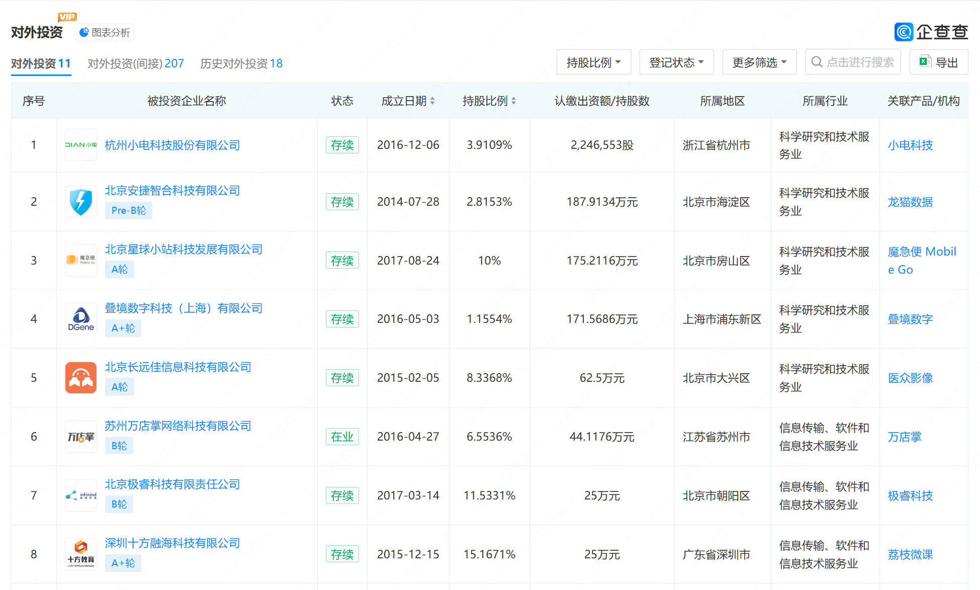Image resolution: width=980 pixels, height=590 pixels.
Task: Click the orange 北京长远佳信息 company logo
Action: click(80, 378)
